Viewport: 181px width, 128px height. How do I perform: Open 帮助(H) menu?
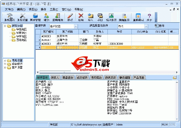79,9
